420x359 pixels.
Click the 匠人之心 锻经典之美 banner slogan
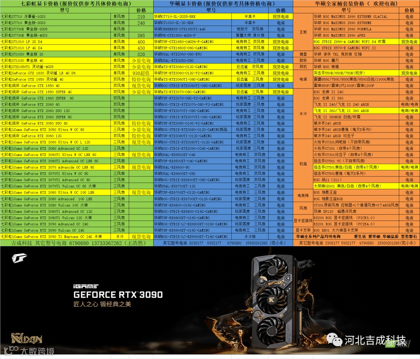pyautogui.click(x=102, y=304)
